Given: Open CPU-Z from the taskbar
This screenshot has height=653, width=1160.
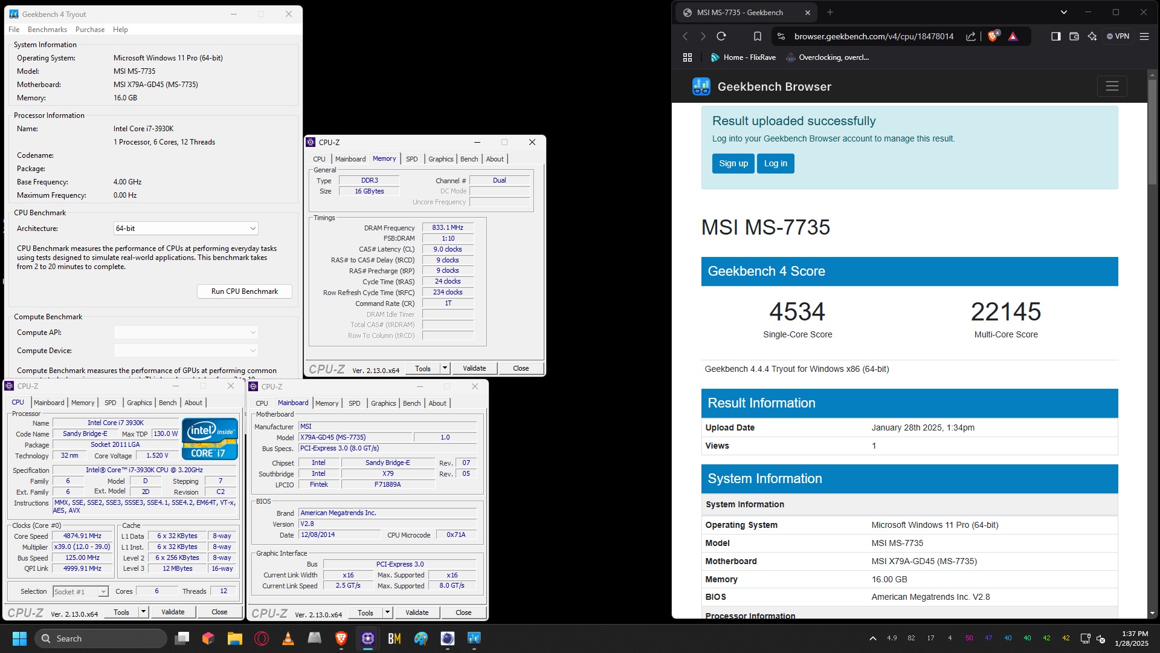Looking at the screenshot, I should pyautogui.click(x=368, y=638).
